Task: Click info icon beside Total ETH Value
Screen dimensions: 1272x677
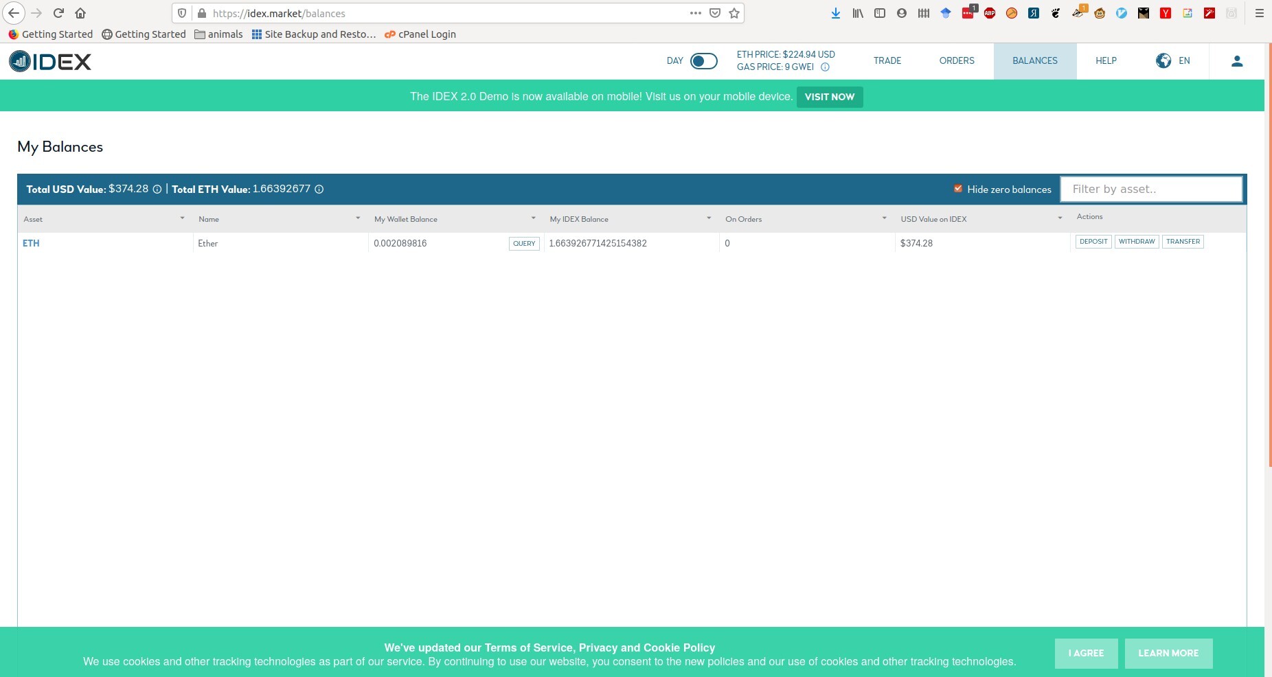Action: (x=319, y=190)
